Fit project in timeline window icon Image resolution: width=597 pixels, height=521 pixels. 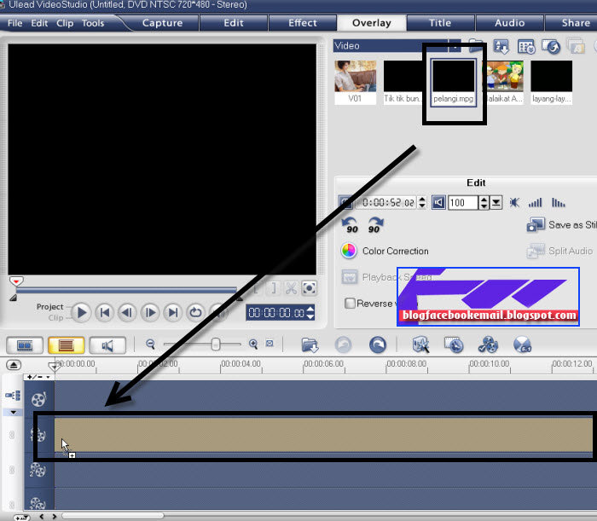(x=270, y=344)
